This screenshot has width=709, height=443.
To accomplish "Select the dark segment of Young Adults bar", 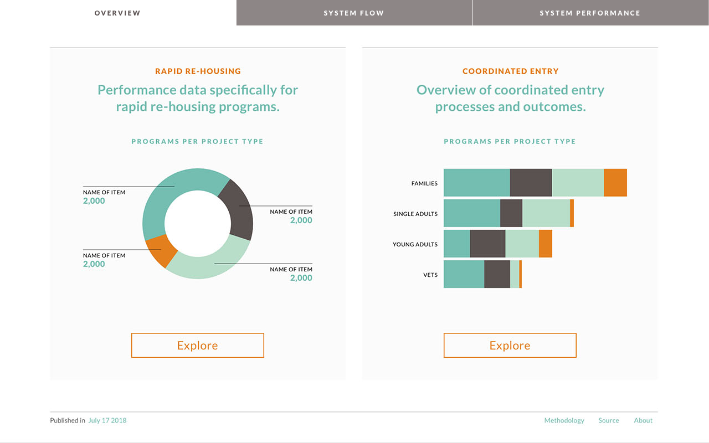I will coord(487,244).
